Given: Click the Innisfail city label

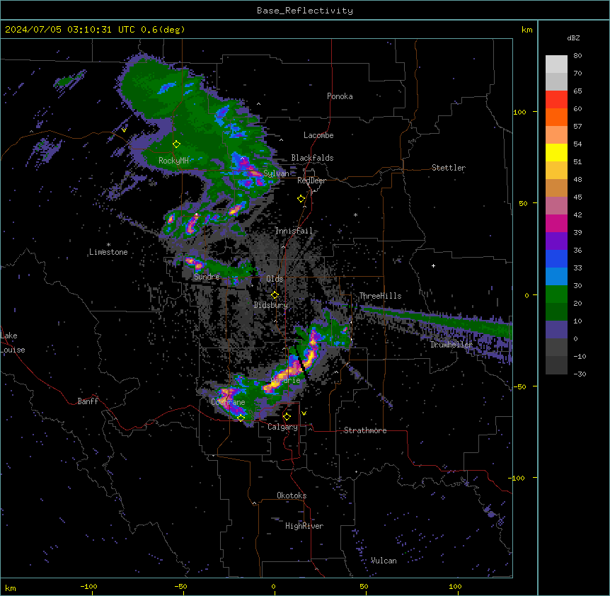Looking at the screenshot, I should tap(294, 231).
